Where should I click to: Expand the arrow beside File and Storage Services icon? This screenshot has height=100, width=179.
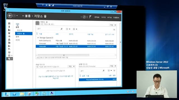coord(12,59)
